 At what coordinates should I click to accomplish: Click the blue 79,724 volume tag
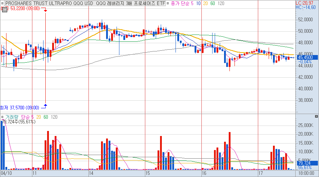tap(307, 163)
